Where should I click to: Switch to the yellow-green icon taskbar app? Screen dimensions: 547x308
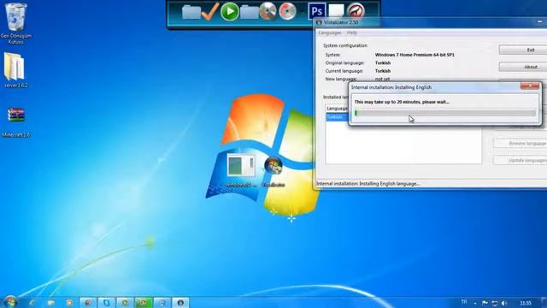coord(125,303)
